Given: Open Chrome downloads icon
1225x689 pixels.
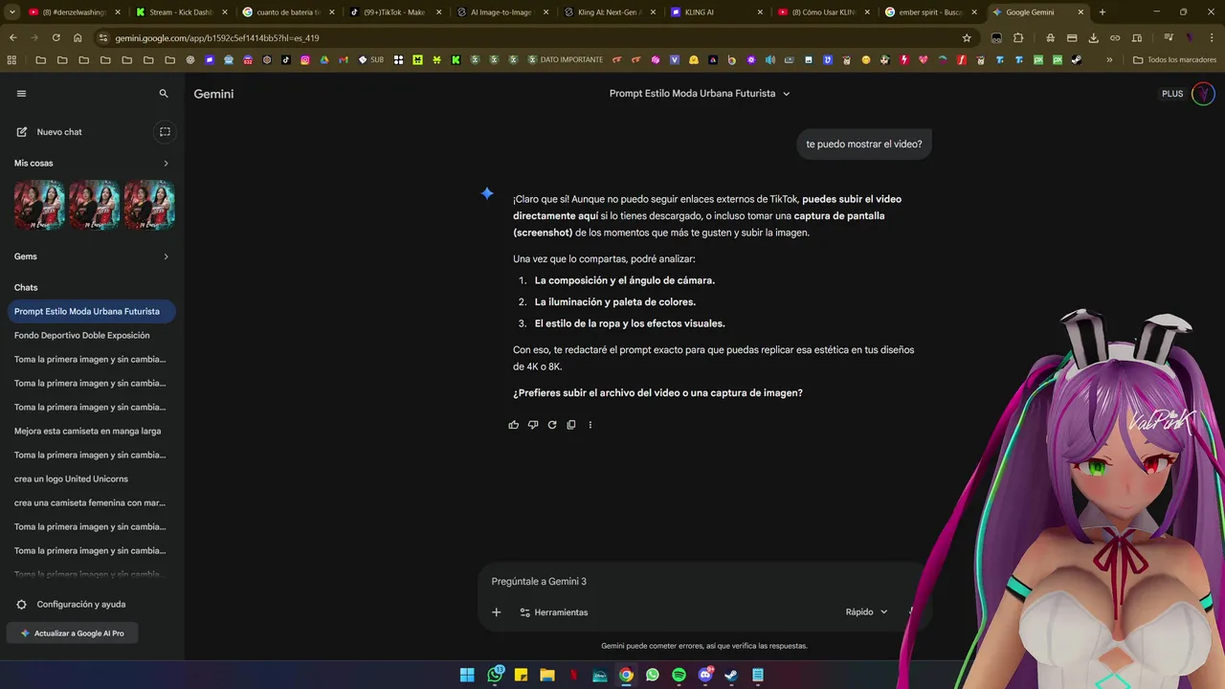Looking at the screenshot, I should [x=1094, y=38].
